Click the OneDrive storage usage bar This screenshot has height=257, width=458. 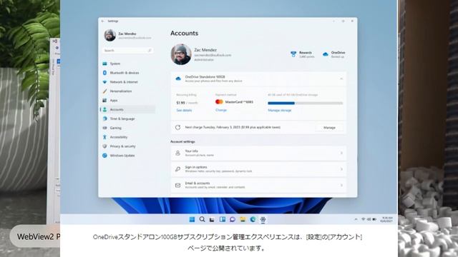point(306,103)
